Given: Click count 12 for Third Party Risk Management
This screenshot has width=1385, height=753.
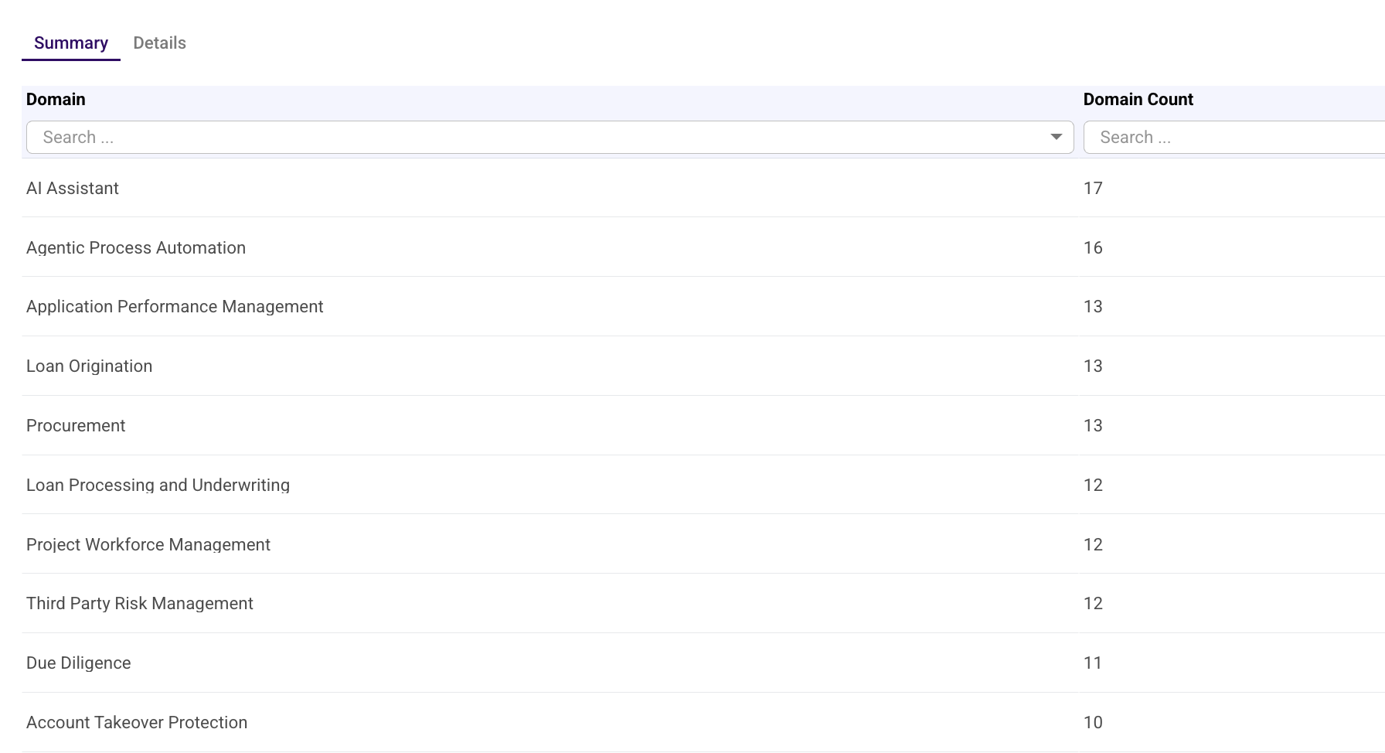Looking at the screenshot, I should tap(1093, 604).
